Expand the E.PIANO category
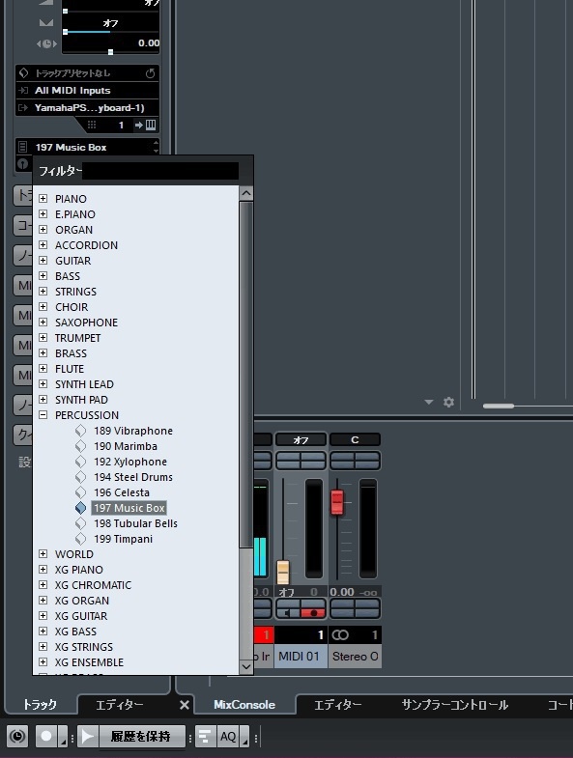Image resolution: width=573 pixels, height=758 pixels. click(x=43, y=214)
